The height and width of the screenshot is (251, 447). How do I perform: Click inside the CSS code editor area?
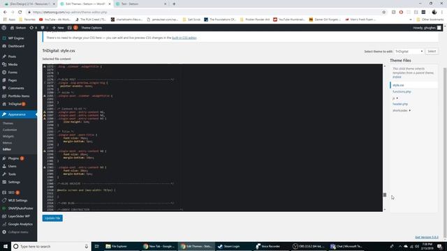click(212, 138)
